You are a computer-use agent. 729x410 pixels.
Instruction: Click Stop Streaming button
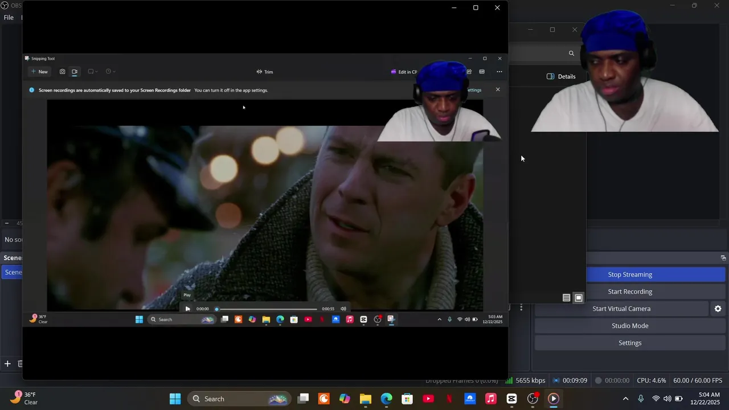coord(630,274)
